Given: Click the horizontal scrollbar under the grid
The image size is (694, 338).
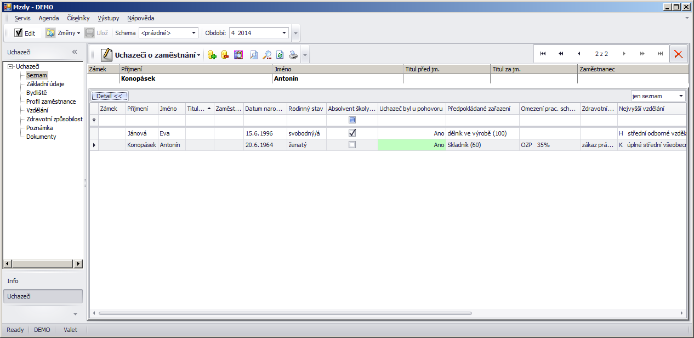Looking at the screenshot, I should 285,313.
